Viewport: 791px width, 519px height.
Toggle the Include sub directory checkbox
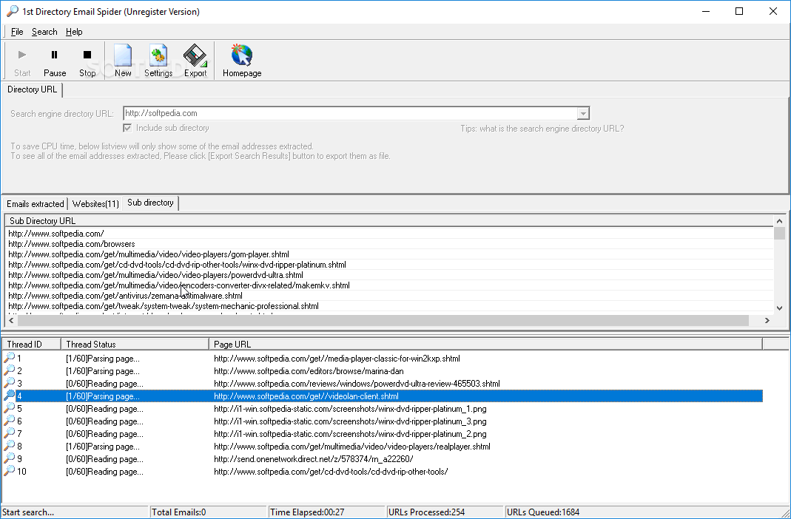[127, 128]
